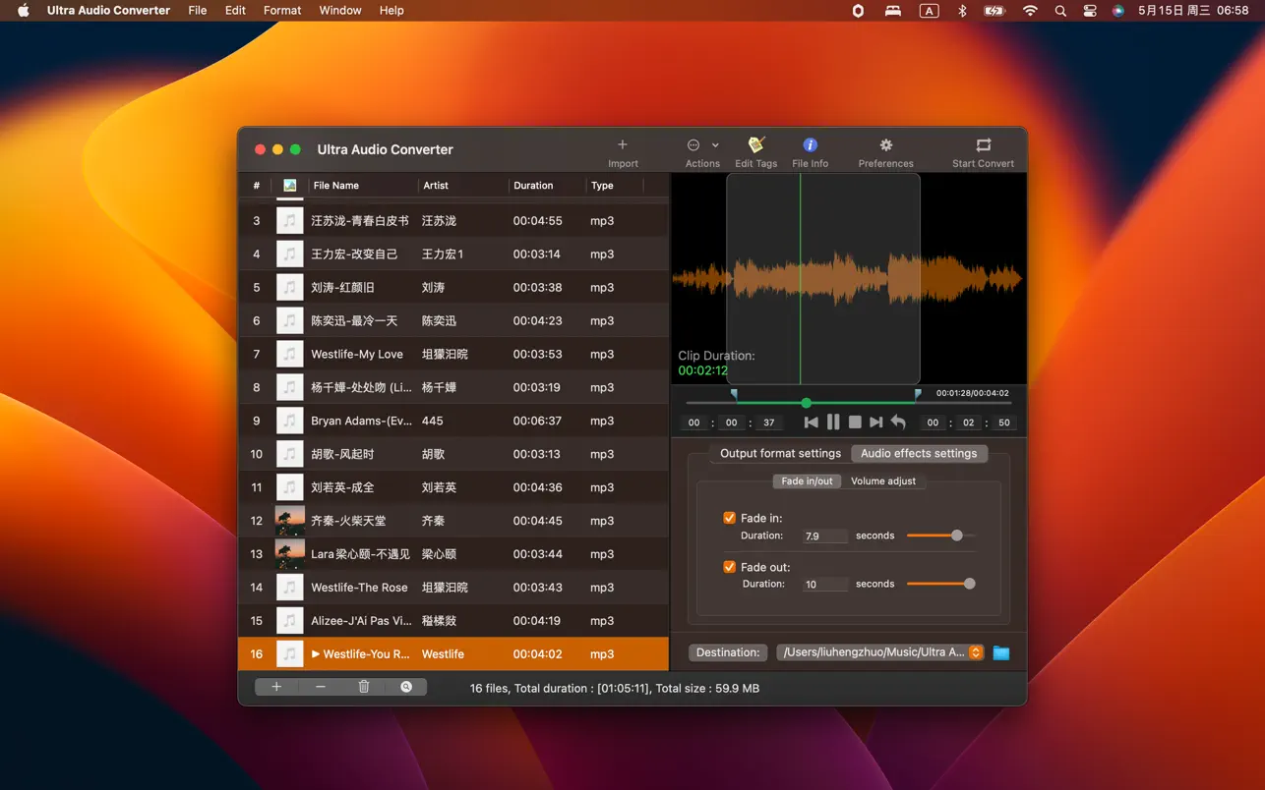This screenshot has width=1265, height=790.
Task: Click the Import toolbar icon
Action: coord(622,144)
